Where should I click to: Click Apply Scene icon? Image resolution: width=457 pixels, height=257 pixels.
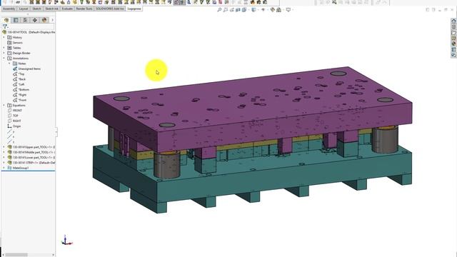(279, 9)
